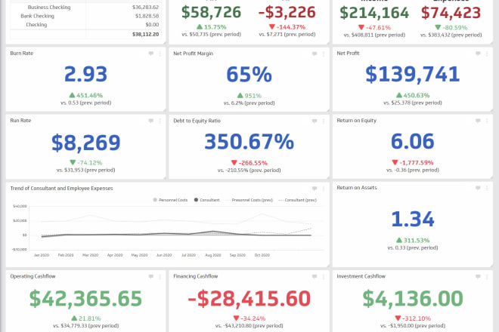Open the Net Profit Margin three-dot menu
The height and width of the screenshot is (332, 499).
pyautogui.click(x=324, y=54)
